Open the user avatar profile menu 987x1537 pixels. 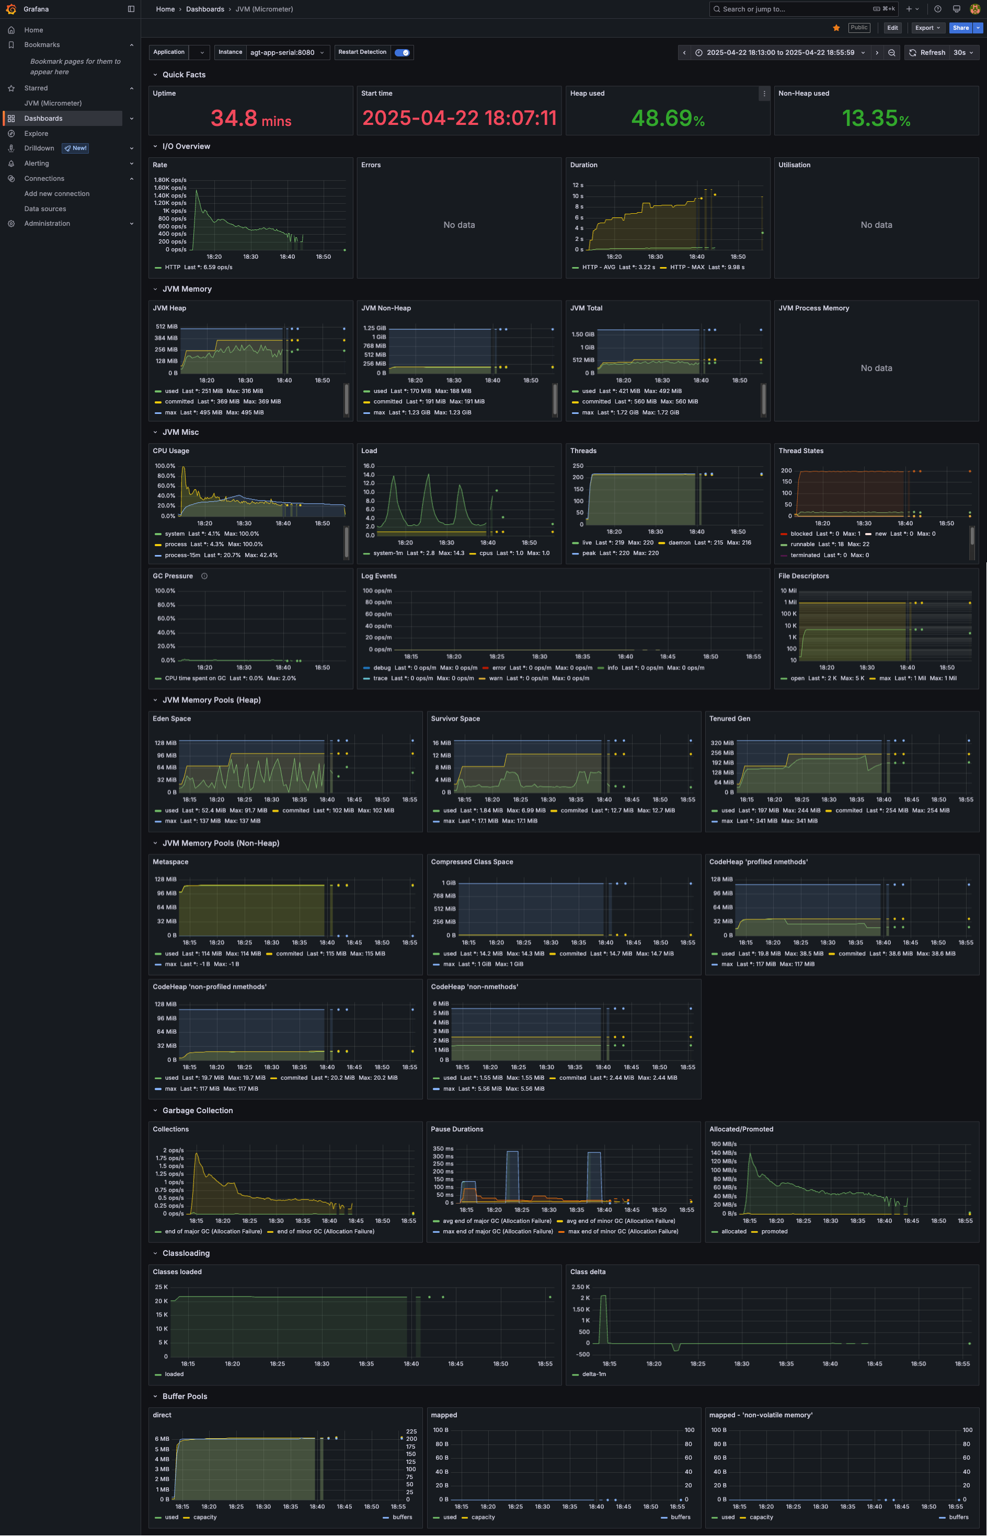(x=975, y=9)
